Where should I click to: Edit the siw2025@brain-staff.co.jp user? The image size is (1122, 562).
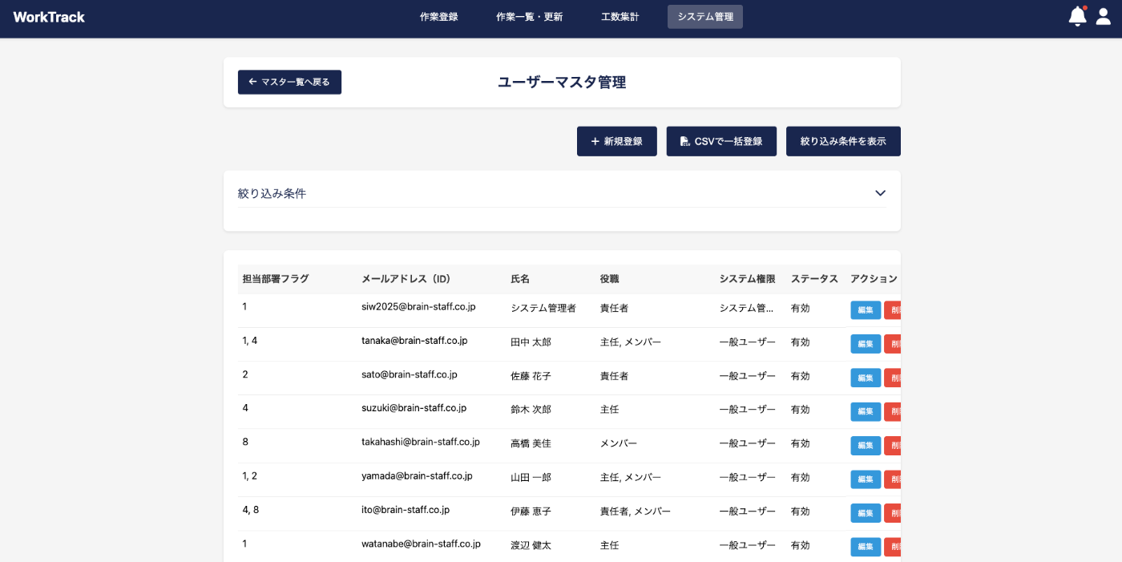tap(866, 310)
